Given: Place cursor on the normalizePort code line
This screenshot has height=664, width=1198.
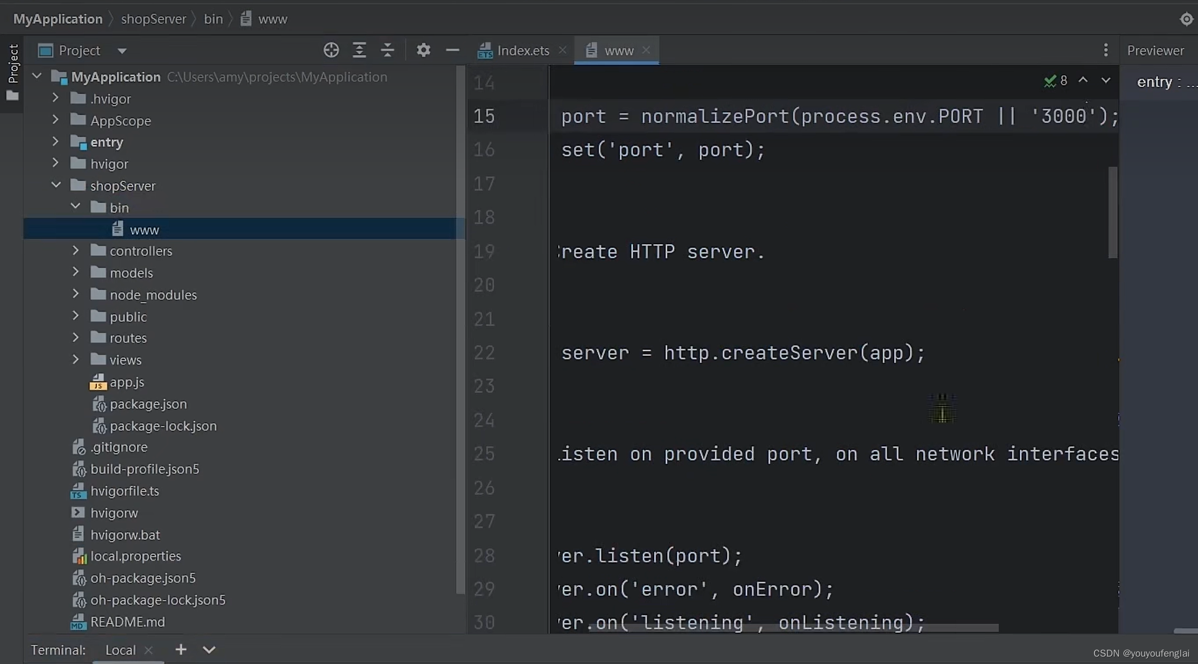Looking at the screenshot, I should click(x=839, y=117).
